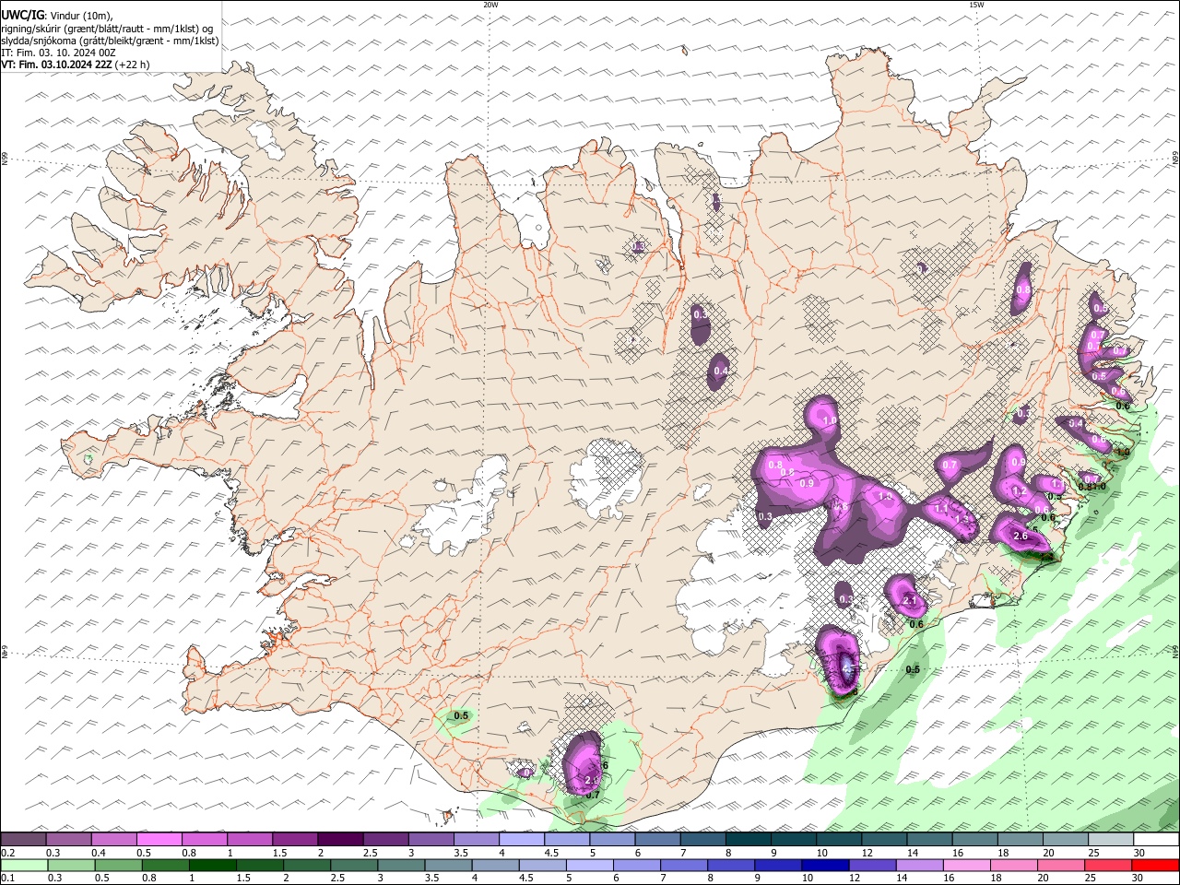Image resolution: width=1180 pixels, height=885 pixels.
Task: Pick bottom-scale red swatch above 30 label
Action: coord(1155,865)
